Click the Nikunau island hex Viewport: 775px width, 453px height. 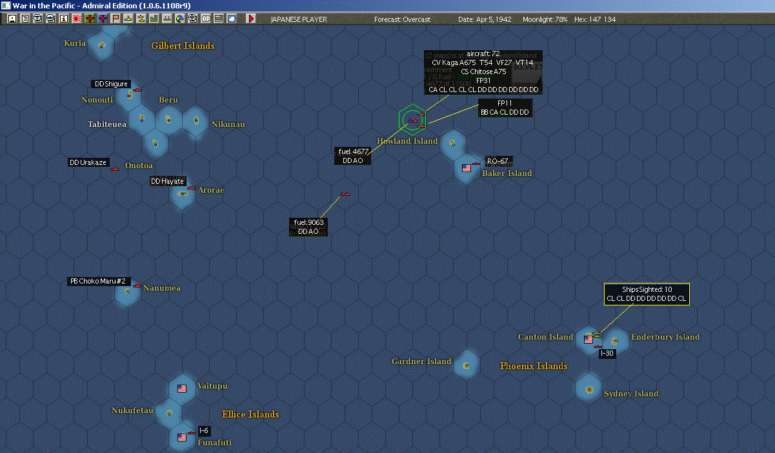[195, 120]
